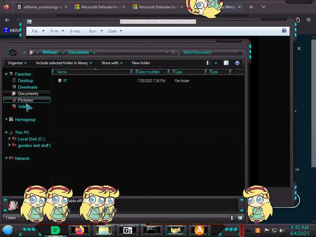The image size is (316, 237).
Task: Open Command Prompt taskbar icon
Action: 152,230
